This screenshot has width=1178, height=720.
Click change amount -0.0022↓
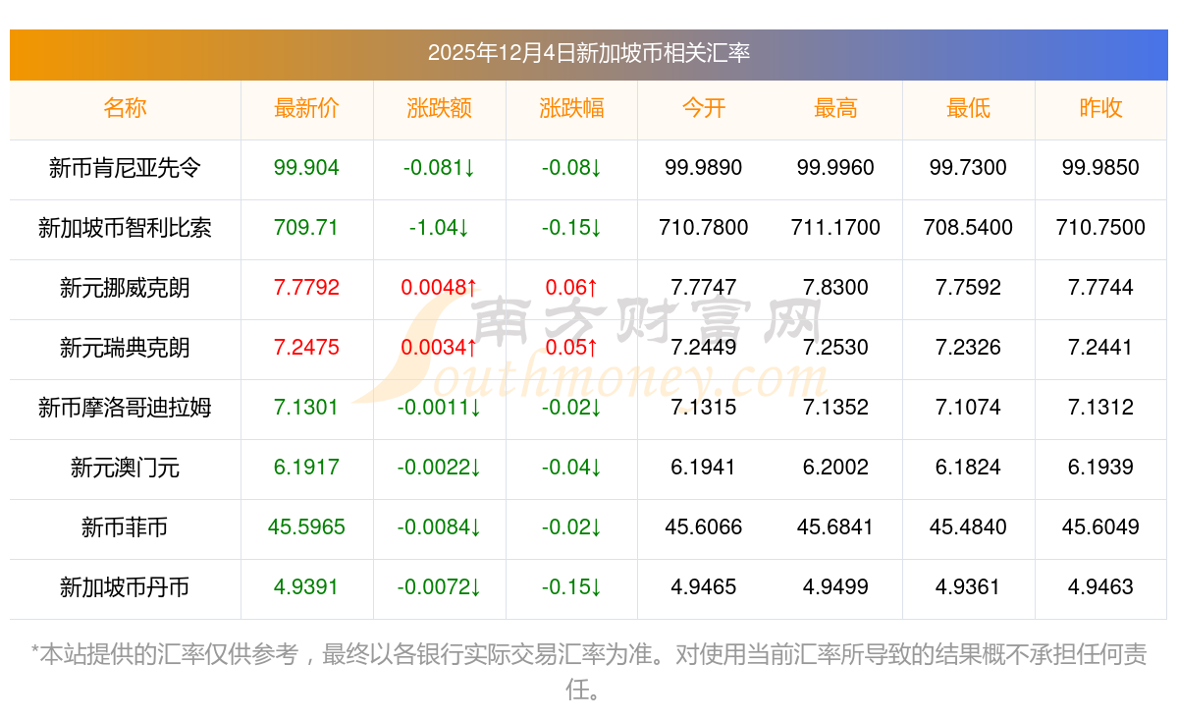click(x=439, y=468)
